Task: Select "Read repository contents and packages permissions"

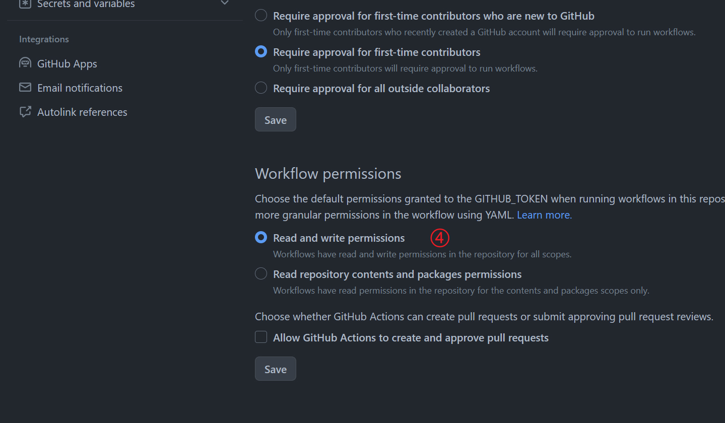Action: click(x=260, y=273)
